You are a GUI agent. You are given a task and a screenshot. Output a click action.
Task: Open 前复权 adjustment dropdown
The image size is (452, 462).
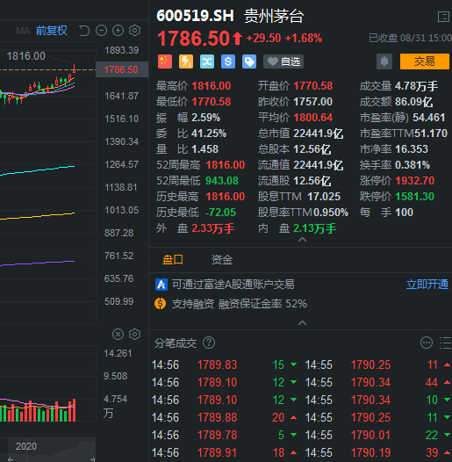click(x=52, y=31)
